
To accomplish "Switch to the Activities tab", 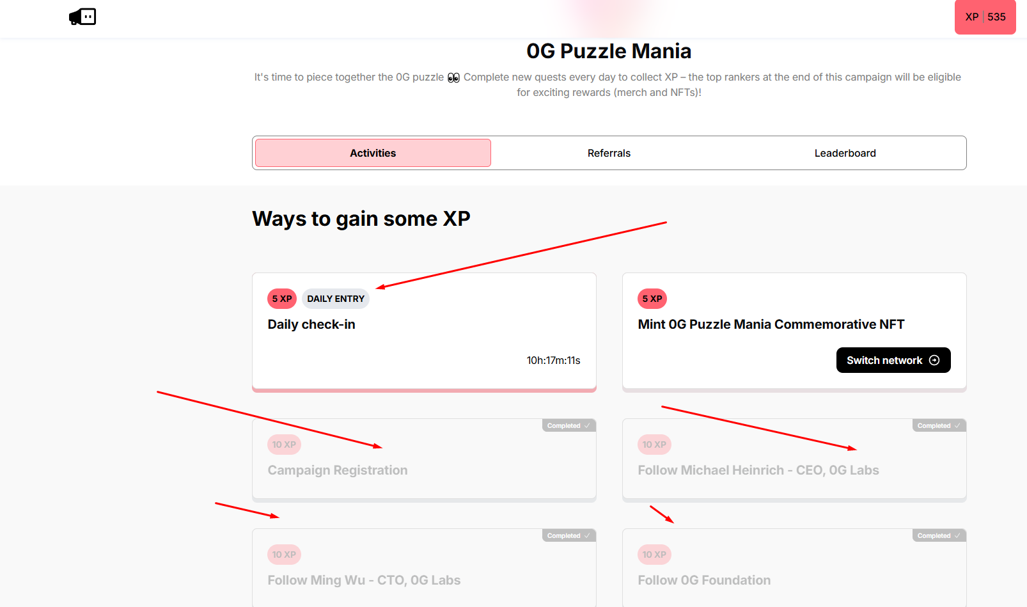I will 373,153.
